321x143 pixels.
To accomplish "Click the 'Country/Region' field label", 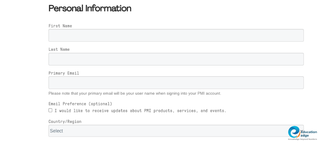I will 65,122.
